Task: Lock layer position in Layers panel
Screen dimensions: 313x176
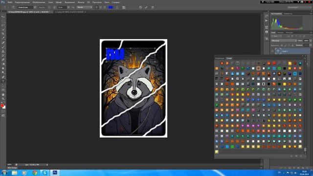Action: [x=289, y=45]
